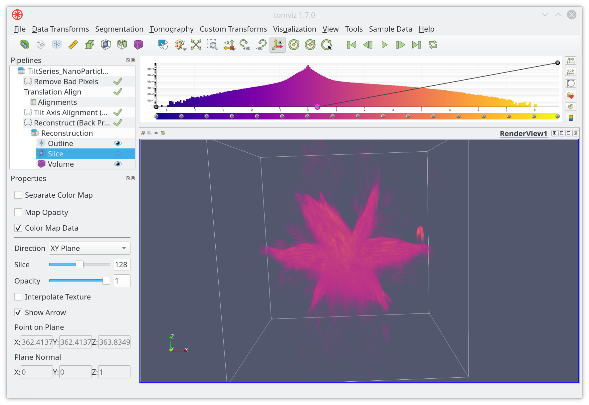589x405 pixels.
Task: Split RenderView1 vertically
Action: pyautogui.click(x=562, y=133)
